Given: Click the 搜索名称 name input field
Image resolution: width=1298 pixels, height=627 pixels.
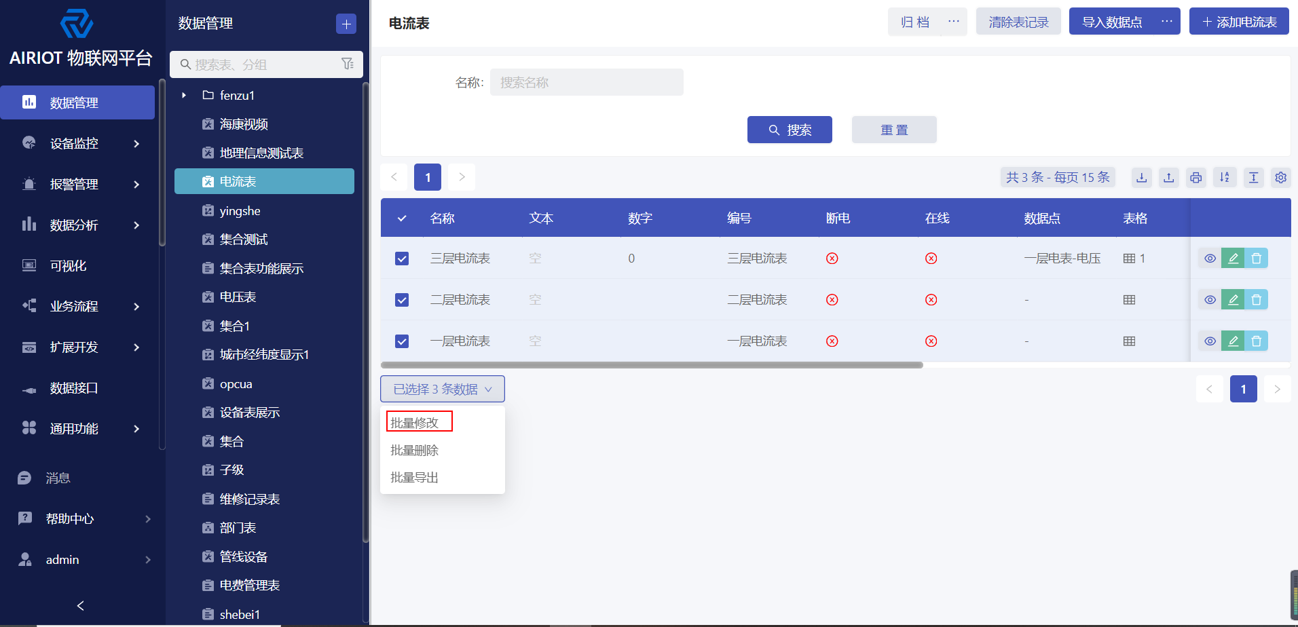Looking at the screenshot, I should [x=587, y=82].
